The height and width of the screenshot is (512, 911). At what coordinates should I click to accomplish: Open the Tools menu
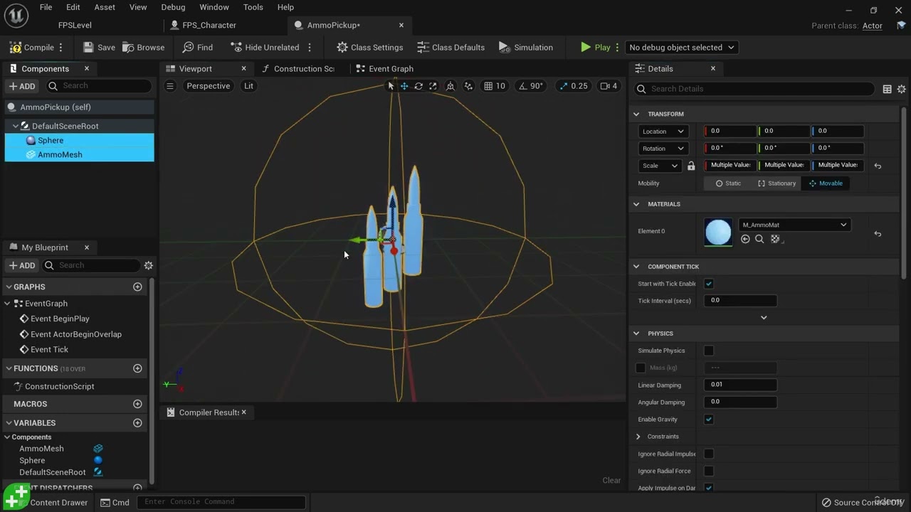click(253, 7)
